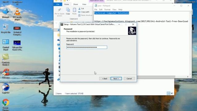Click highlighted 'Technical Computer Solutions' text in Notepad
The image size is (197, 111).
[x=111, y=13]
